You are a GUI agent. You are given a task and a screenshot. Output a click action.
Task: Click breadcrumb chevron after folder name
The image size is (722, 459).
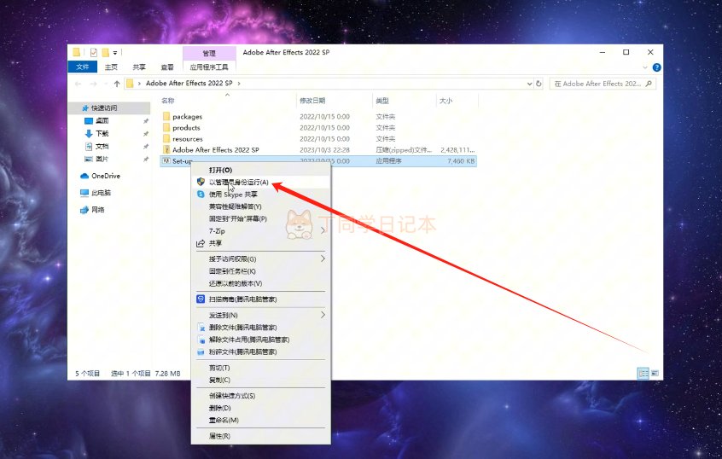click(239, 84)
